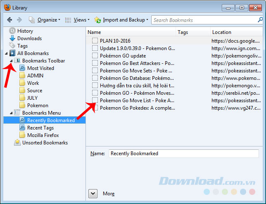Select the Pokemon folder

[x=38, y=106]
